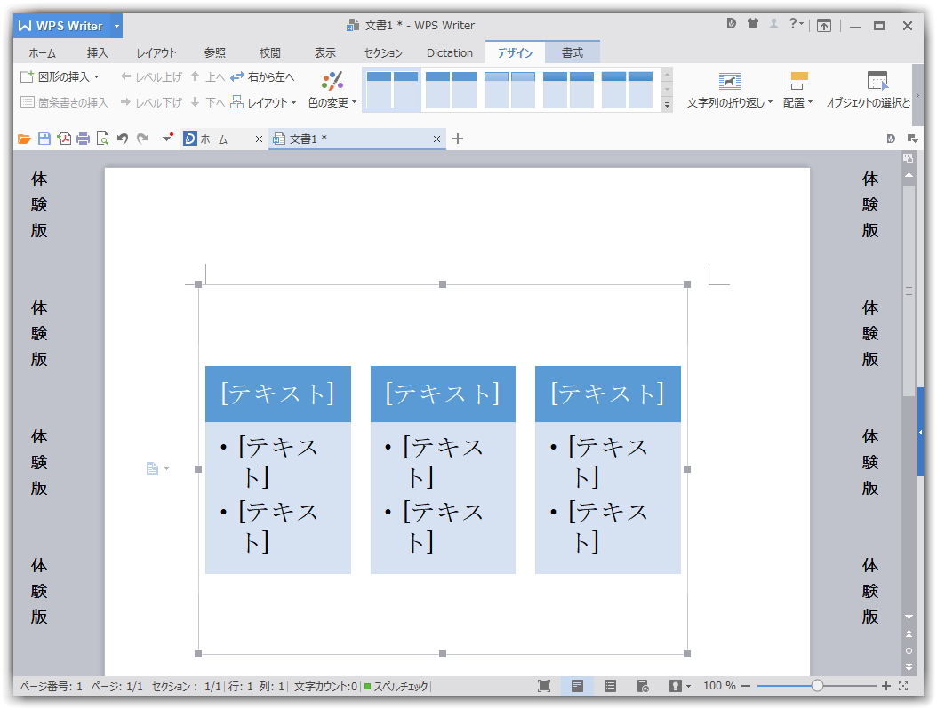Image resolution: width=937 pixels, height=709 pixels.
Task: Open the 配置 dropdown
Action: point(798,100)
